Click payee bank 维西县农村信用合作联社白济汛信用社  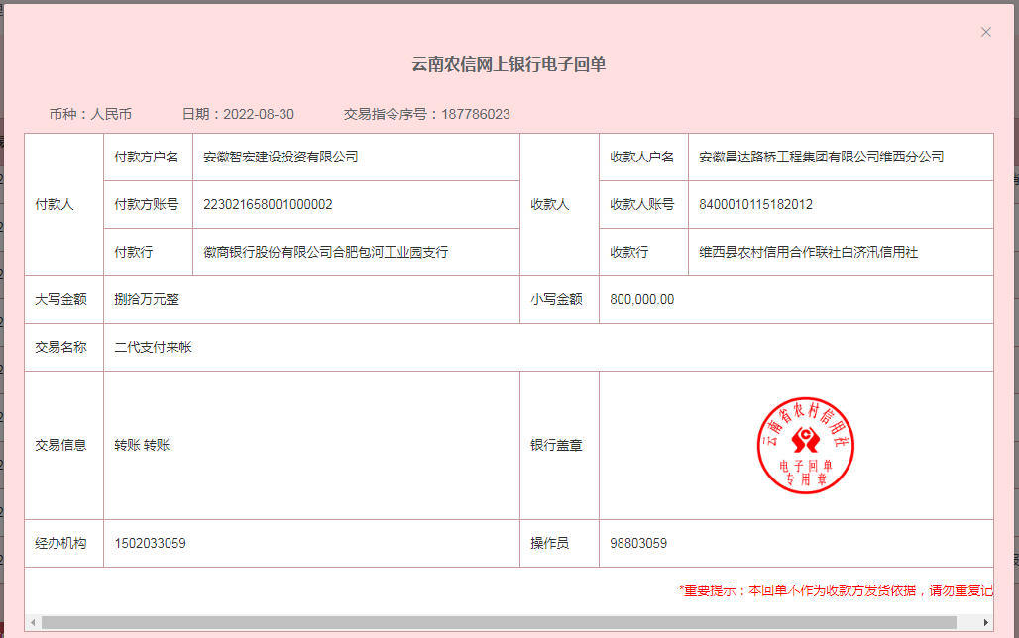(808, 252)
